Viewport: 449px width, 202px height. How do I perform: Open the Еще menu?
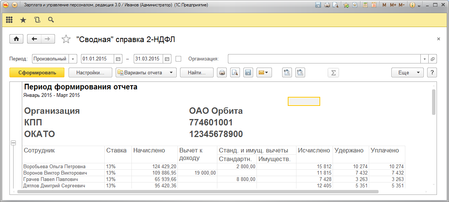(x=407, y=72)
